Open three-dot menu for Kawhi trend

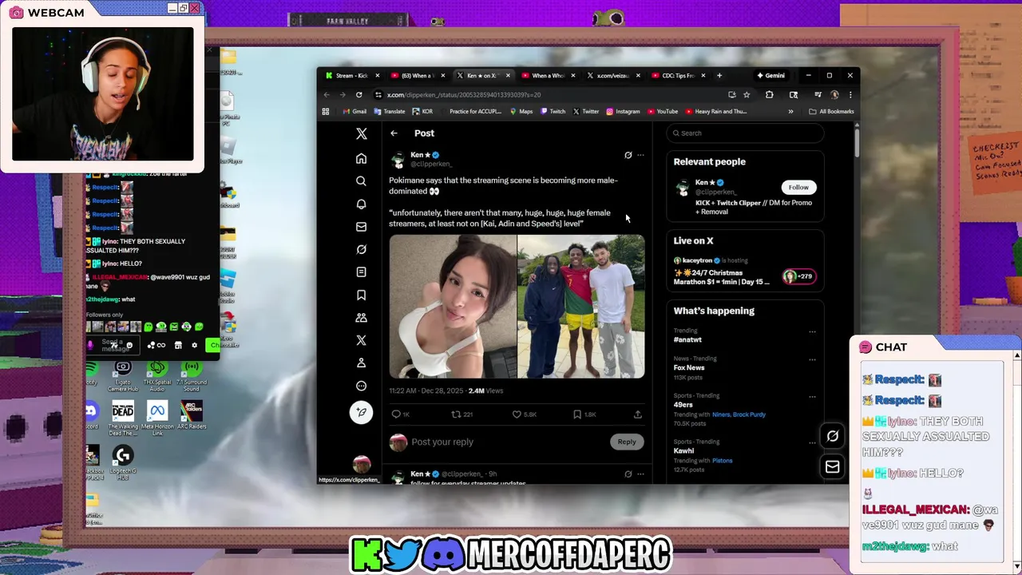point(812,442)
